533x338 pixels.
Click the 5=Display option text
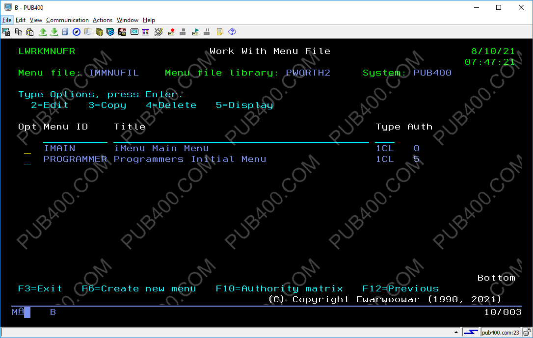click(244, 105)
